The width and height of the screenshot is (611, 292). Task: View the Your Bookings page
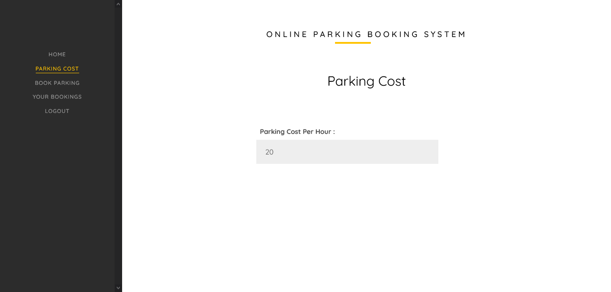(x=57, y=97)
